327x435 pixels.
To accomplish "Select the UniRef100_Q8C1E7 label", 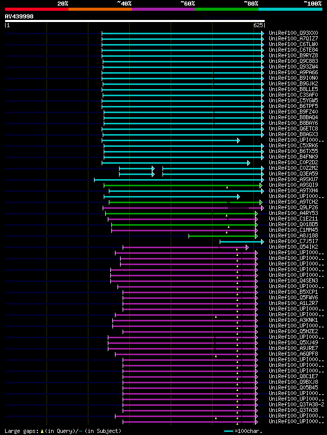I will click(293, 377).
